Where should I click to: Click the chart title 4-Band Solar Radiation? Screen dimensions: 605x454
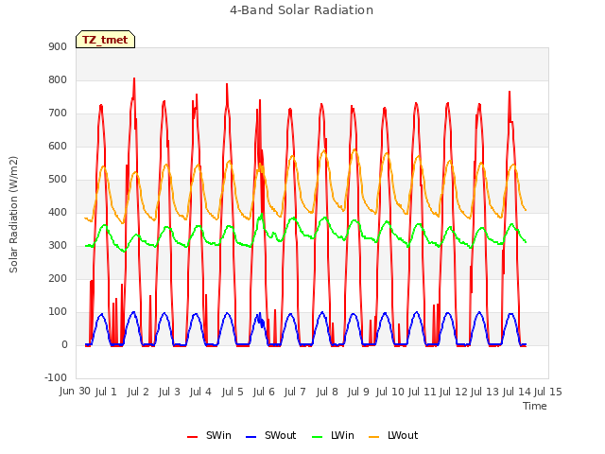point(302,10)
